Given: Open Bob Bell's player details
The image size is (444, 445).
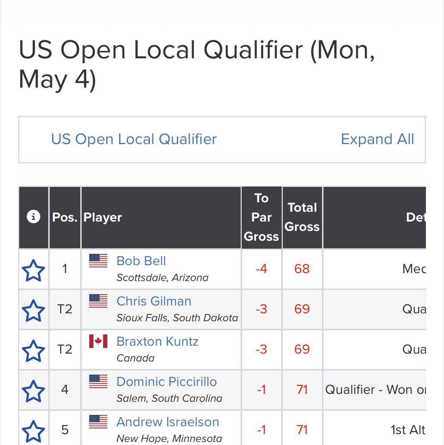Looking at the screenshot, I should click(x=141, y=261).
